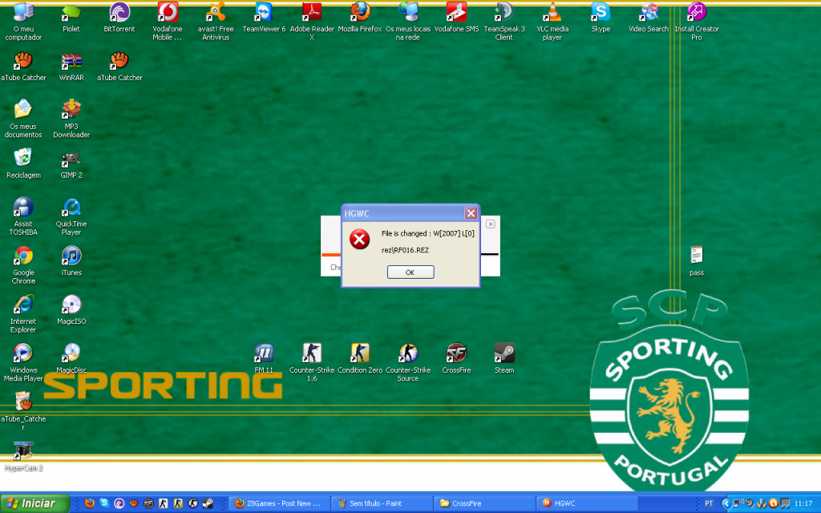The width and height of the screenshot is (821, 513).
Task: Select the BitTorrent desktop shortcut
Action: click(x=119, y=13)
